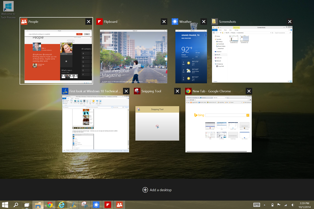Close the People window in Task View
This screenshot has height=209, width=314.
[89, 22]
